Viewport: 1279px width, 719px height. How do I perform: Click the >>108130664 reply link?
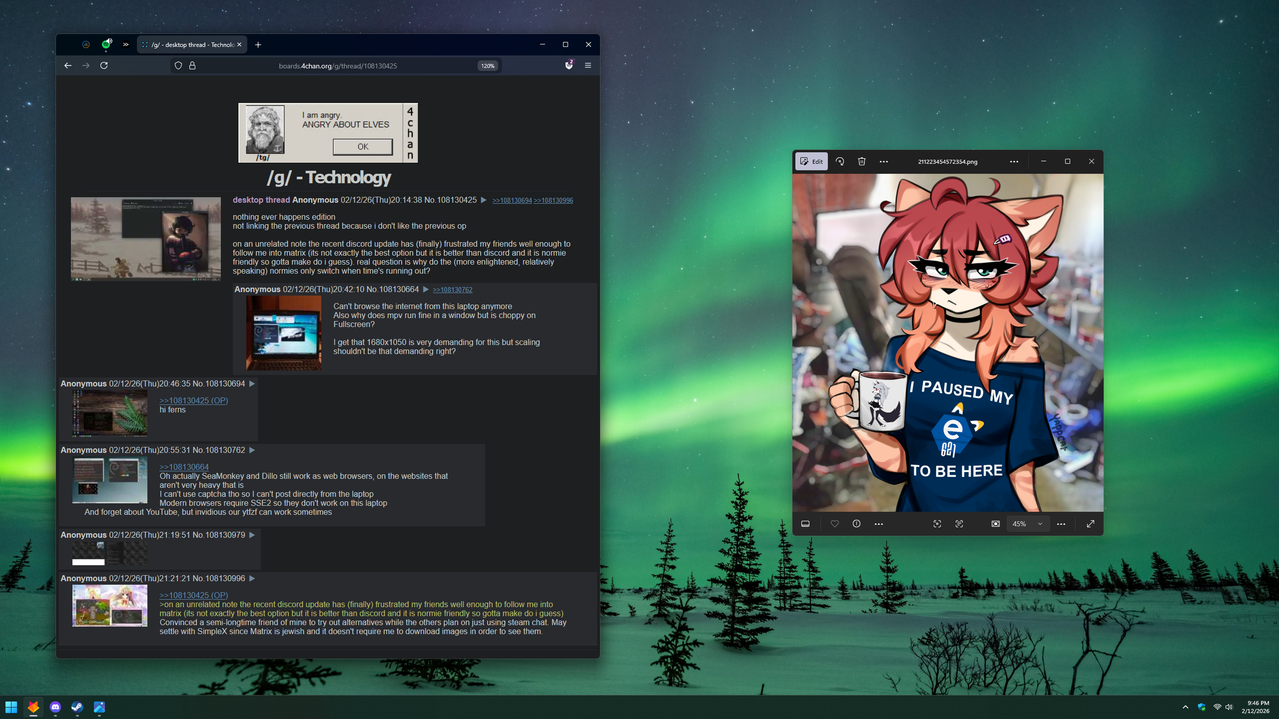(184, 467)
